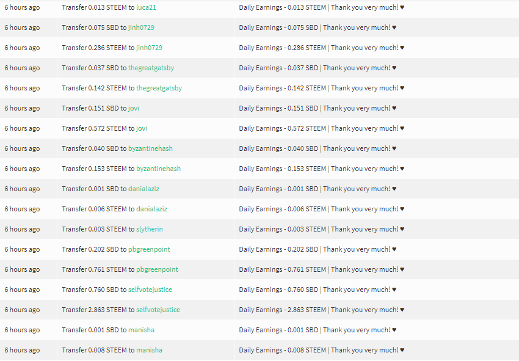The width and height of the screenshot is (519, 361).
Task: Click 'Transfer 0.151 SBD to' text
Action: (94, 108)
